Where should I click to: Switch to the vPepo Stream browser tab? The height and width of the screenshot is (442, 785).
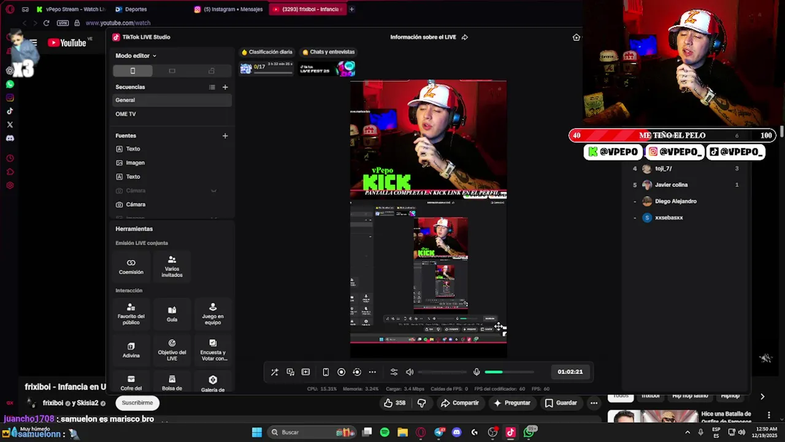tap(71, 9)
